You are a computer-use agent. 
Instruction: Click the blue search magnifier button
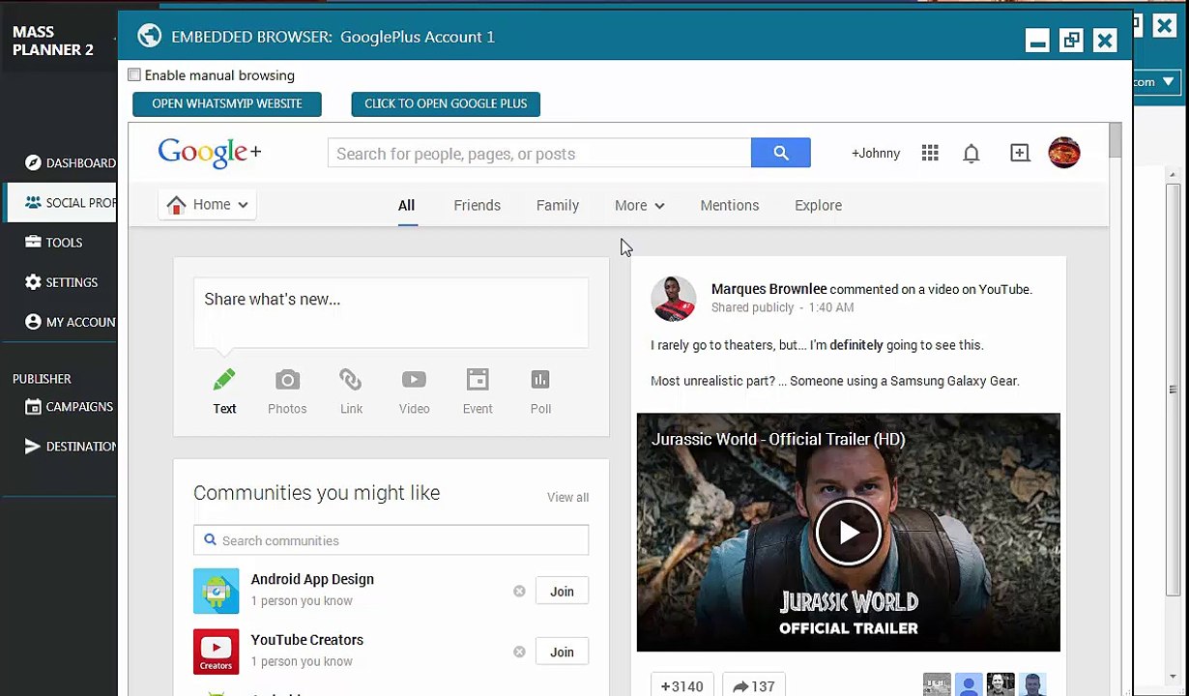tap(780, 153)
